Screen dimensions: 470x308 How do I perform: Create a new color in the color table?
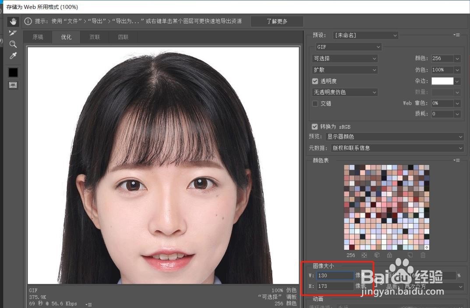(410, 255)
